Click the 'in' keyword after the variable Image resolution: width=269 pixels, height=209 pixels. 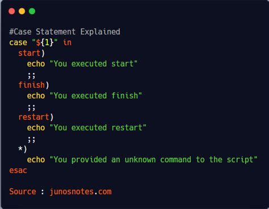coord(68,42)
